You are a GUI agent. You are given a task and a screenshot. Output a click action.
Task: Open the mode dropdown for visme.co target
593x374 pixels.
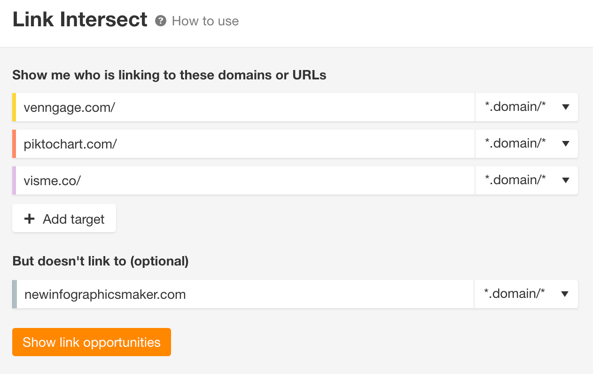pos(526,180)
